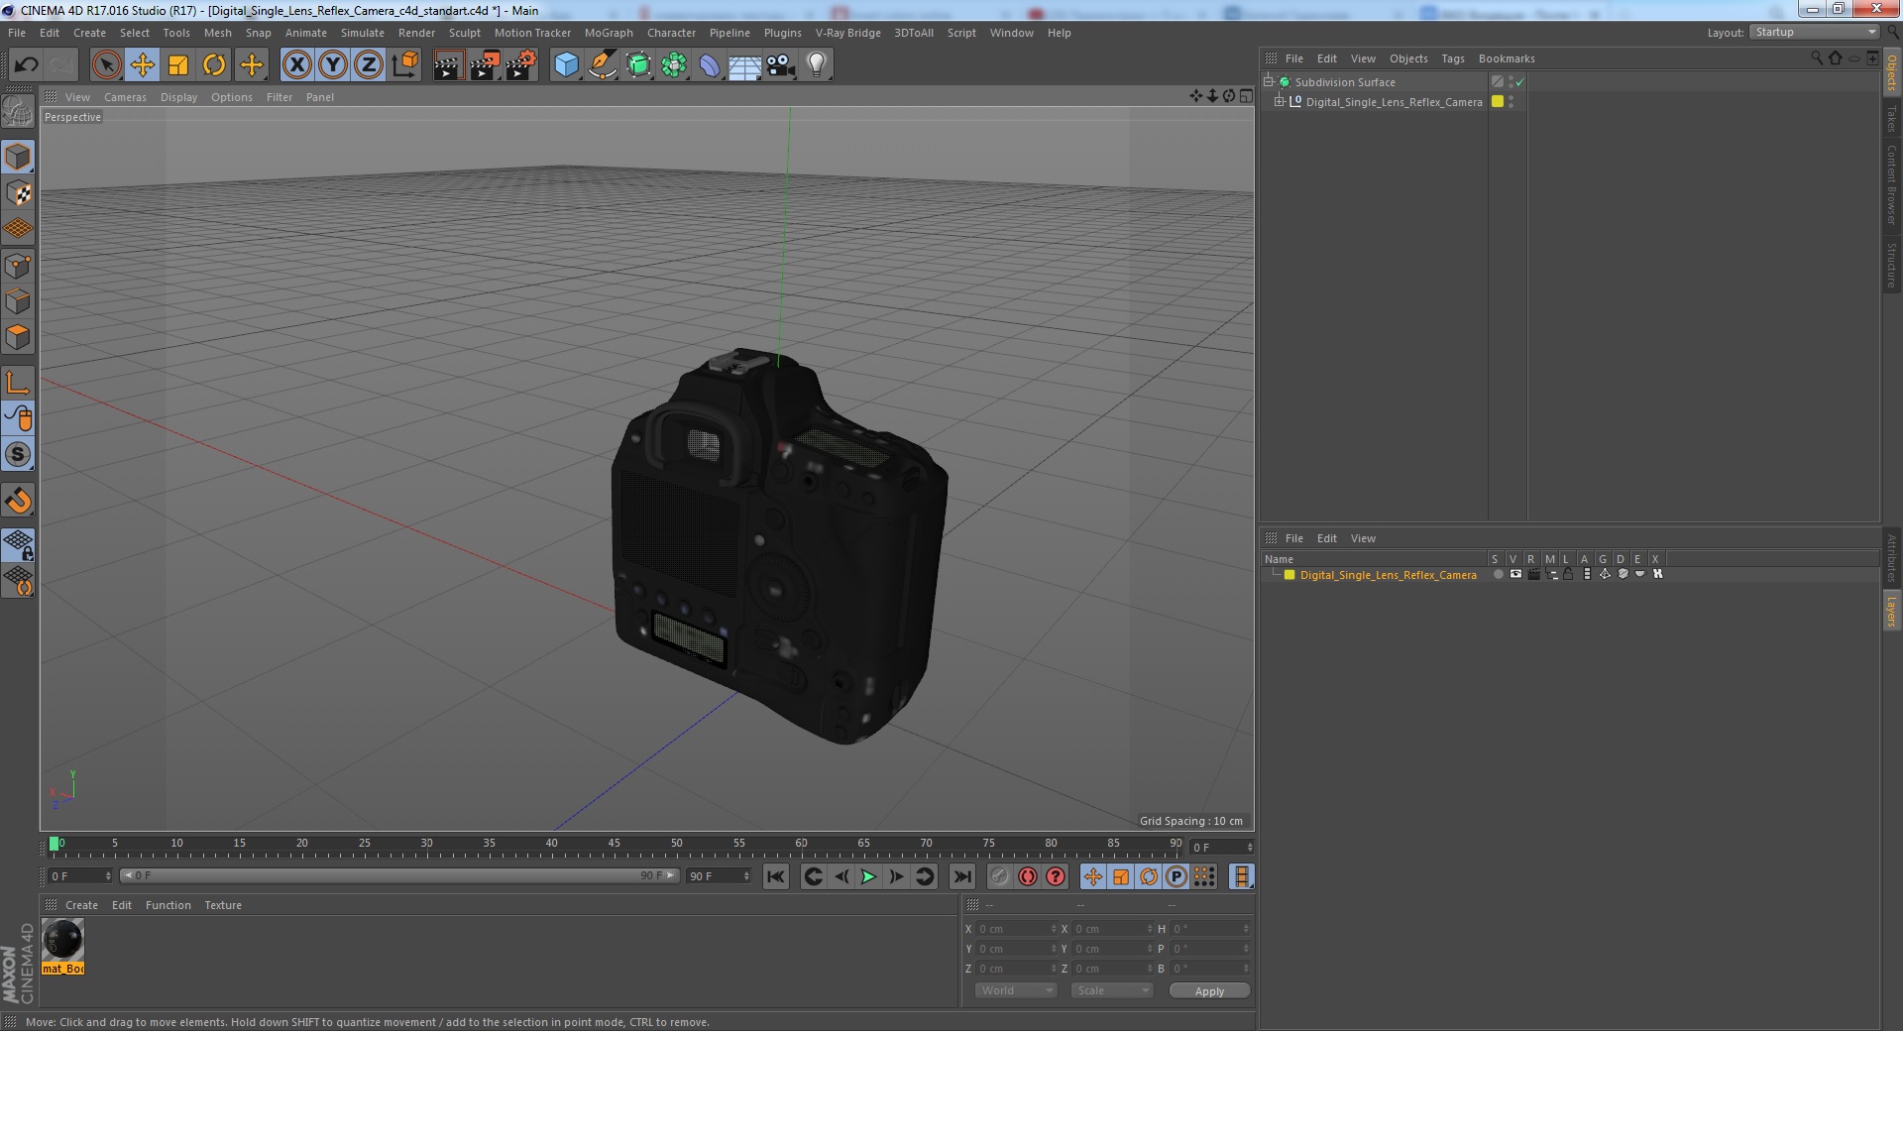Toggle parameter P keyframe recording button

click(x=1175, y=876)
